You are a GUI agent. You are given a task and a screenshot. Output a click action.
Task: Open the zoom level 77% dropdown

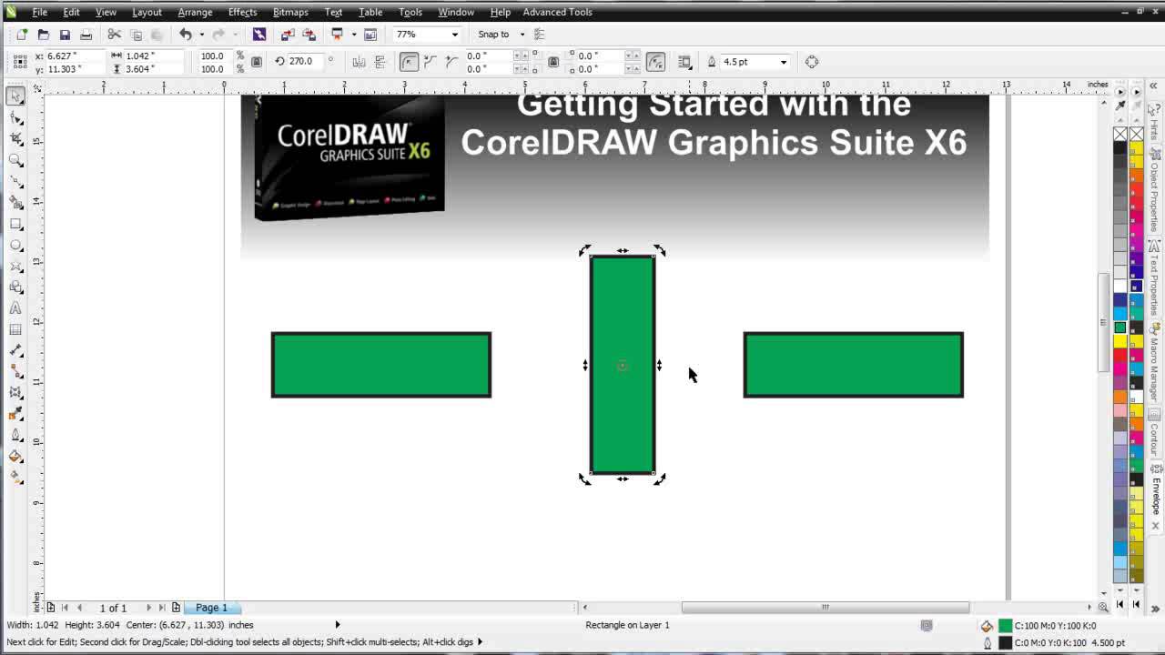[455, 35]
